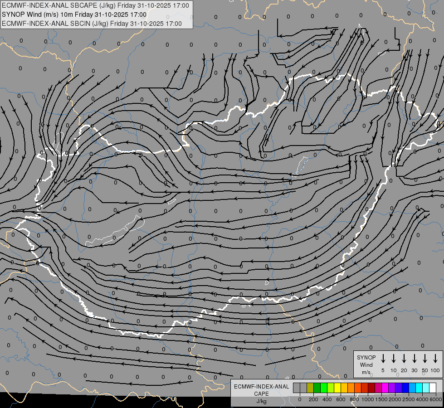444x408 pixels.
Task: Click the 800 tick label on CAPE scale
Action: coord(354,399)
